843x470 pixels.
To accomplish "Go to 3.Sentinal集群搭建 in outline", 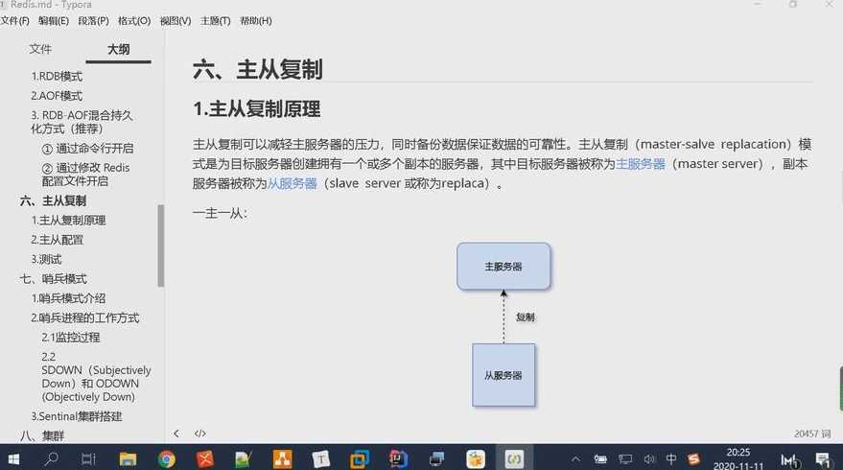I will point(77,416).
